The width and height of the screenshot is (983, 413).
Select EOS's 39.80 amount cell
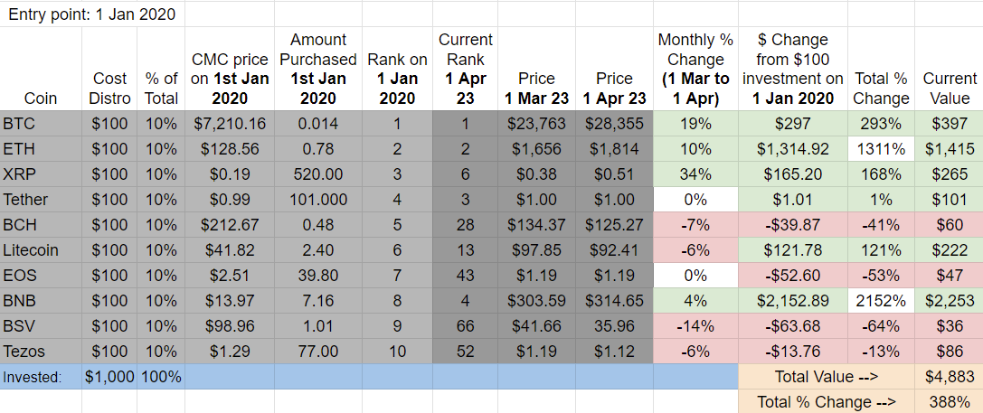tap(318, 275)
